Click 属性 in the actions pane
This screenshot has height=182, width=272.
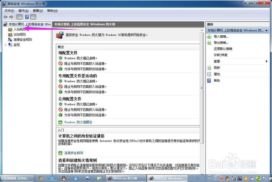coord(217,74)
